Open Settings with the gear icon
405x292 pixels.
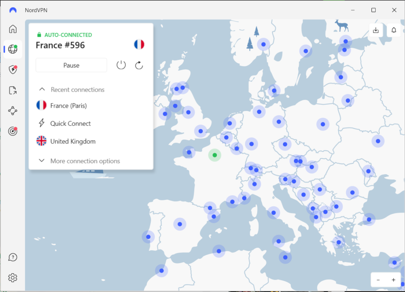pyautogui.click(x=13, y=278)
